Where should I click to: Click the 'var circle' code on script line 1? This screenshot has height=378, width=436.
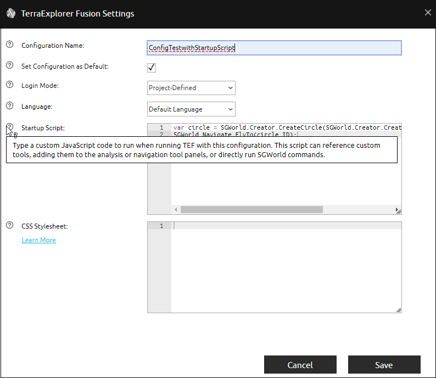coord(192,127)
